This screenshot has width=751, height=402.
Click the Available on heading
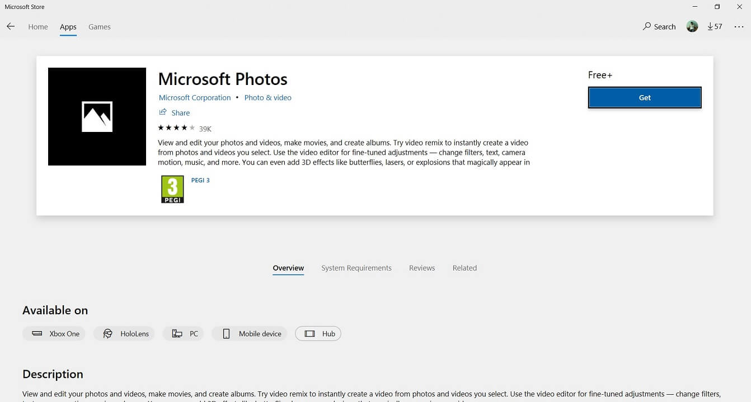(55, 310)
